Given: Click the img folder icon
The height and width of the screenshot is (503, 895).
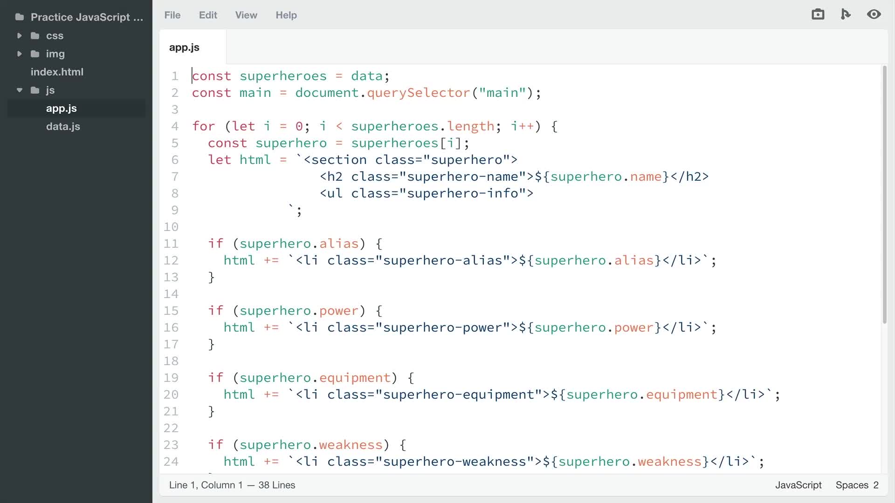Looking at the screenshot, I should coord(35,54).
